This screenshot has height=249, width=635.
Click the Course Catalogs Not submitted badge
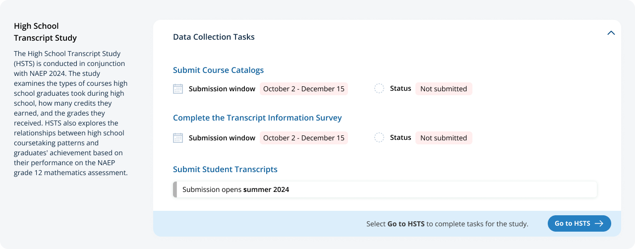click(444, 89)
